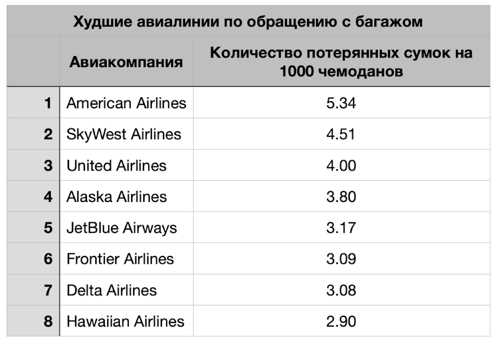Click the 2.90 value cell
Viewport: 495px width, 345px height.
[x=341, y=321]
